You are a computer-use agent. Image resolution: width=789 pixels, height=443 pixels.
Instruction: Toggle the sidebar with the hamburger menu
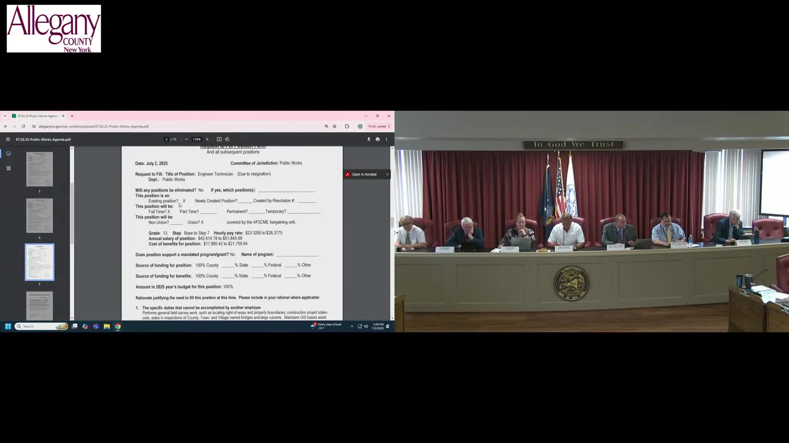(x=8, y=139)
